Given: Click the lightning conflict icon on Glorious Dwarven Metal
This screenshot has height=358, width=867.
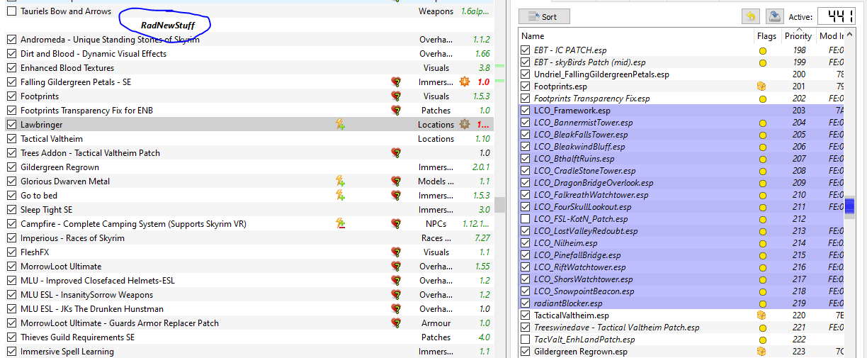Looking at the screenshot, I should click(x=340, y=181).
